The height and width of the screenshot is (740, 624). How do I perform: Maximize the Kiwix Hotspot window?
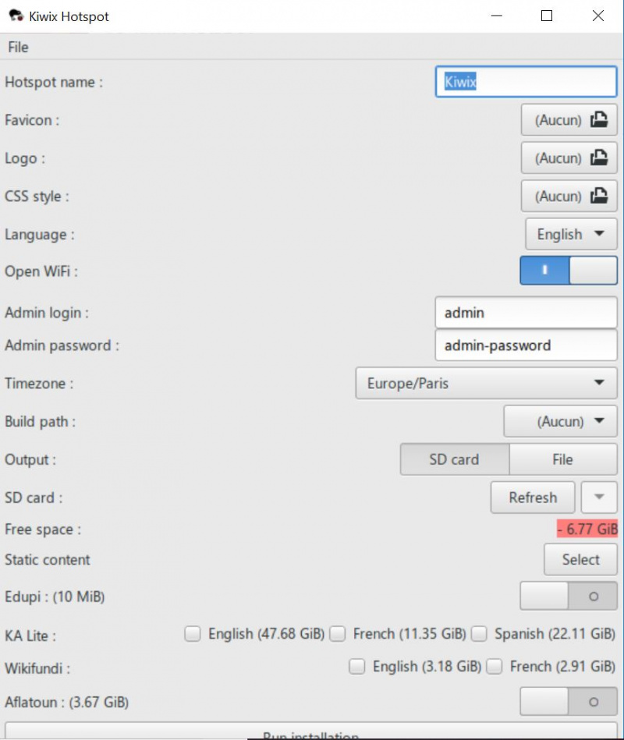[547, 16]
